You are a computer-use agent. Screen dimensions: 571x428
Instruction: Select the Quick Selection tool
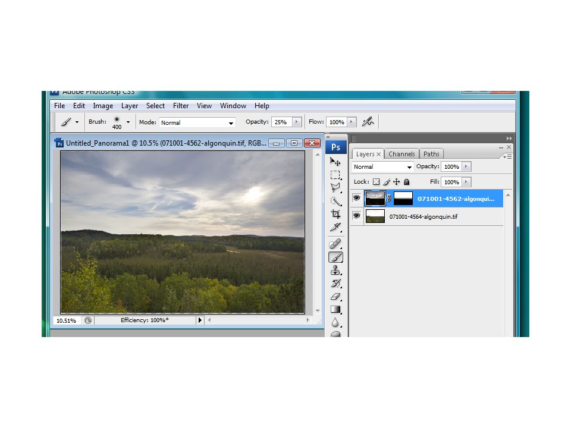point(335,201)
